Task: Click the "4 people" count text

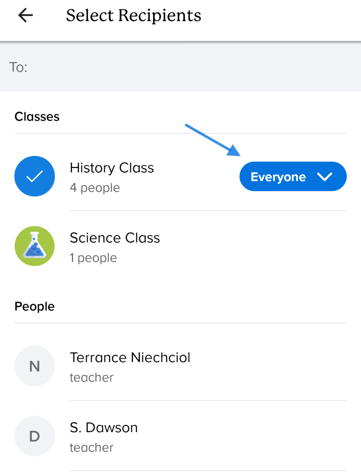Action: point(95,188)
